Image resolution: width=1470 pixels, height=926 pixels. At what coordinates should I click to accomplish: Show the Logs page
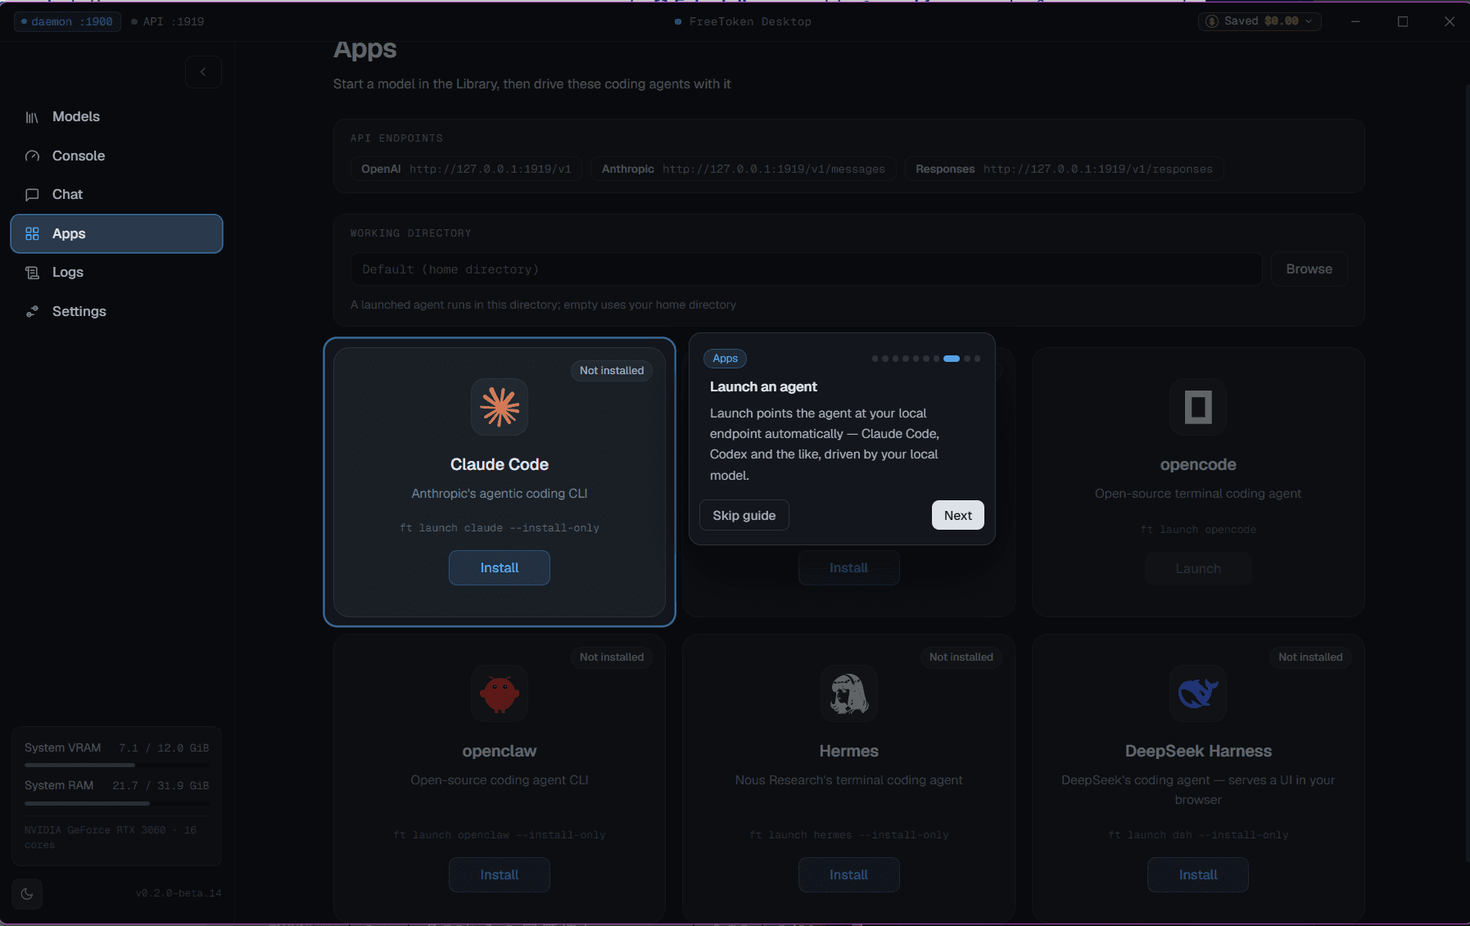tap(116, 273)
